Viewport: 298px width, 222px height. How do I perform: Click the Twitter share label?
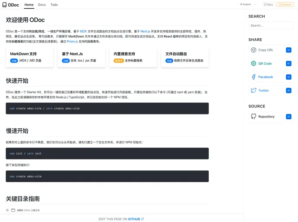(x=263, y=91)
